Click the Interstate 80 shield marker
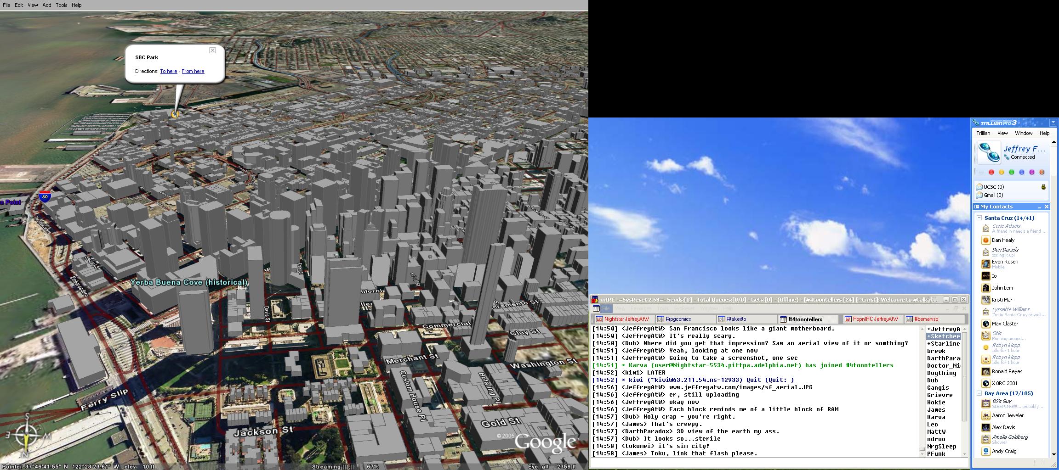 coord(45,197)
